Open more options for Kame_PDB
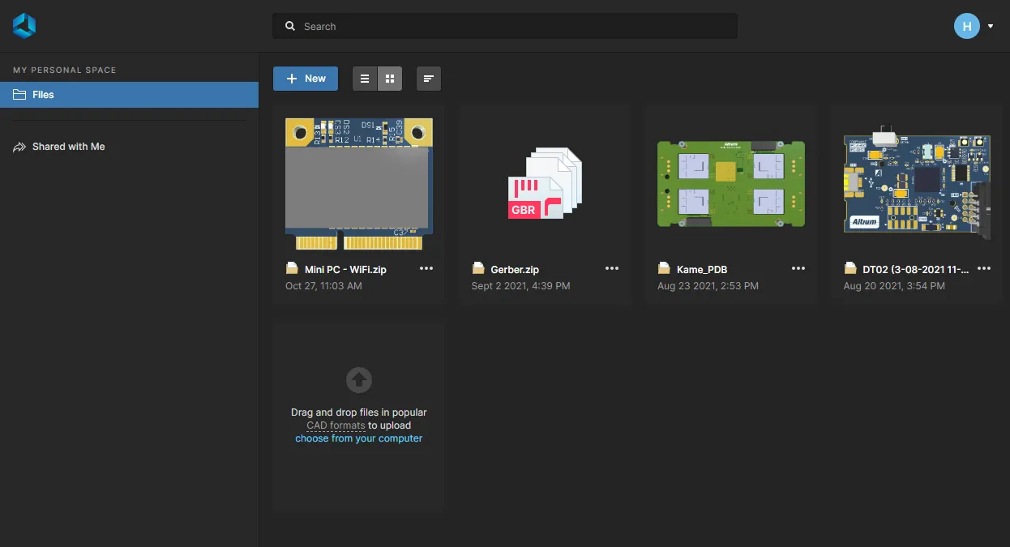Image resolution: width=1010 pixels, height=547 pixels. 798,269
